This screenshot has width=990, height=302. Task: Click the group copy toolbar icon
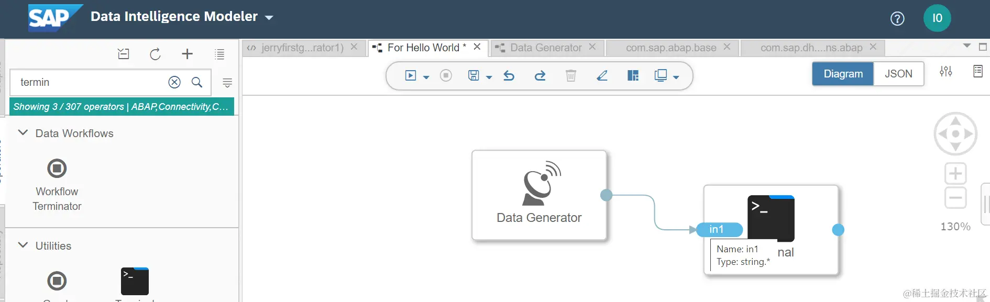pos(661,76)
